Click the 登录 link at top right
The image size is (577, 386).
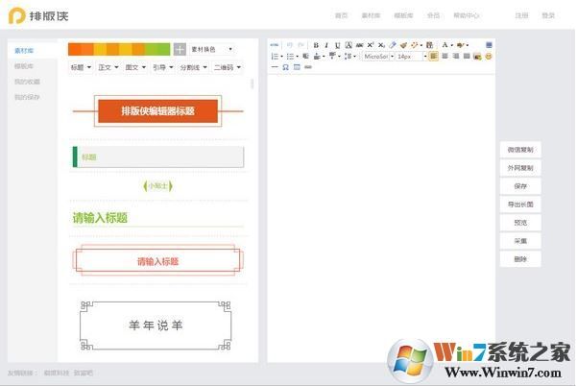(x=548, y=15)
